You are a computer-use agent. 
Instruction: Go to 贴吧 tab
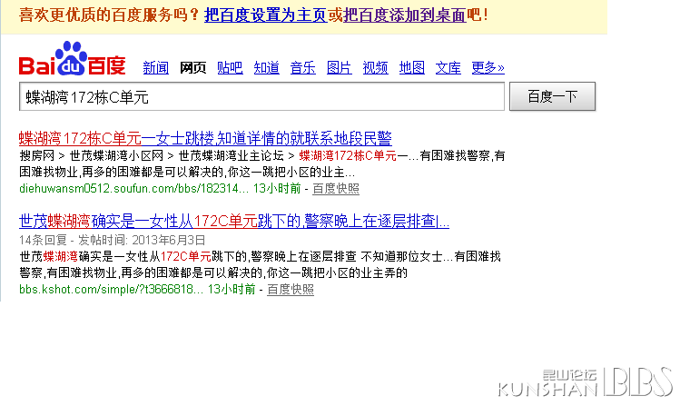click(x=230, y=67)
